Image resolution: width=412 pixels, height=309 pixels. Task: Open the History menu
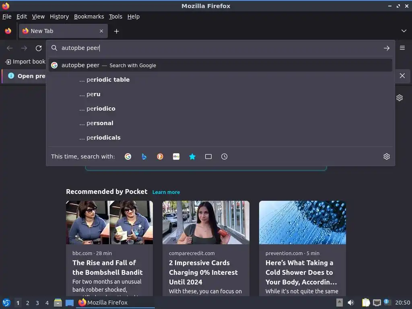[60, 16]
